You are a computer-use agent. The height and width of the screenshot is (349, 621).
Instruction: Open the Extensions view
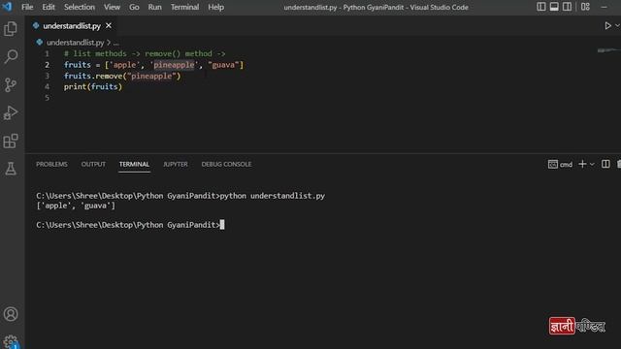click(11, 141)
